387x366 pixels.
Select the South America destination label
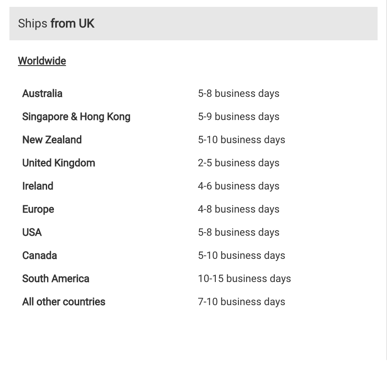point(56,279)
